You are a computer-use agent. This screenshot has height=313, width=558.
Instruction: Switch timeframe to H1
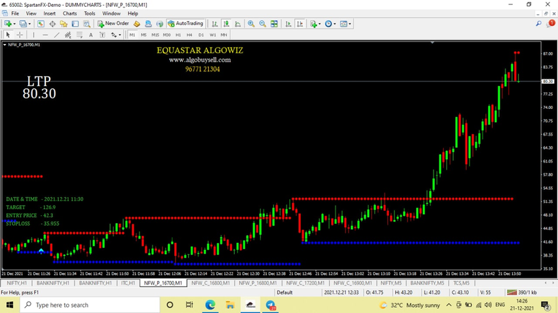pyautogui.click(x=178, y=35)
